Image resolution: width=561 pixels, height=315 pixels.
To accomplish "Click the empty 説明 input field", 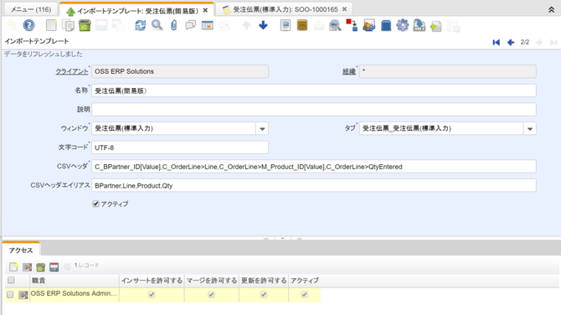I will click(x=314, y=110).
